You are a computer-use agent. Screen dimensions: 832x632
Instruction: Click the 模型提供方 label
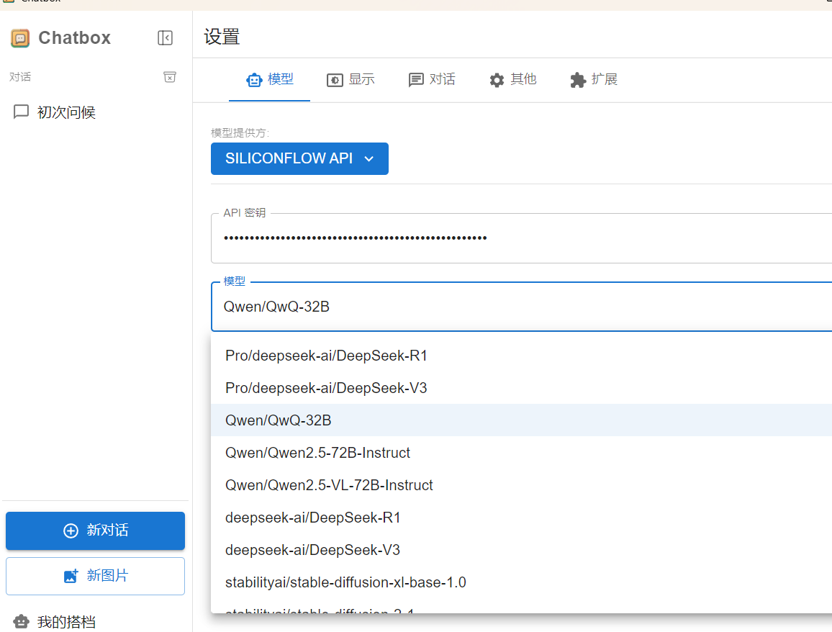(x=240, y=132)
